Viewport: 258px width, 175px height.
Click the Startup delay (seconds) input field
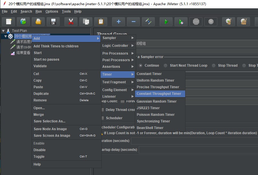click(x=198, y=150)
